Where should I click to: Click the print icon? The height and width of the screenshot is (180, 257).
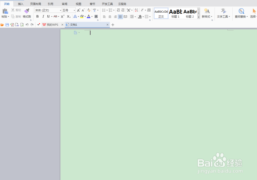pos(17,25)
